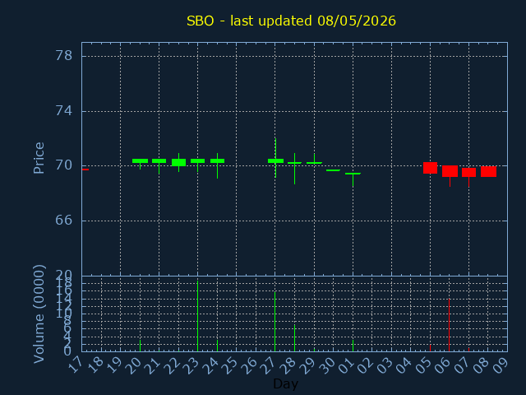The width and height of the screenshot is (526, 395).
Task: Click the 70 price tick label
Action: coord(63,165)
